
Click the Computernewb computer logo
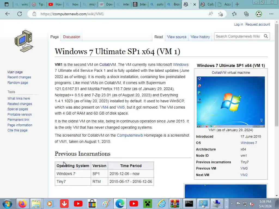point(24,41)
